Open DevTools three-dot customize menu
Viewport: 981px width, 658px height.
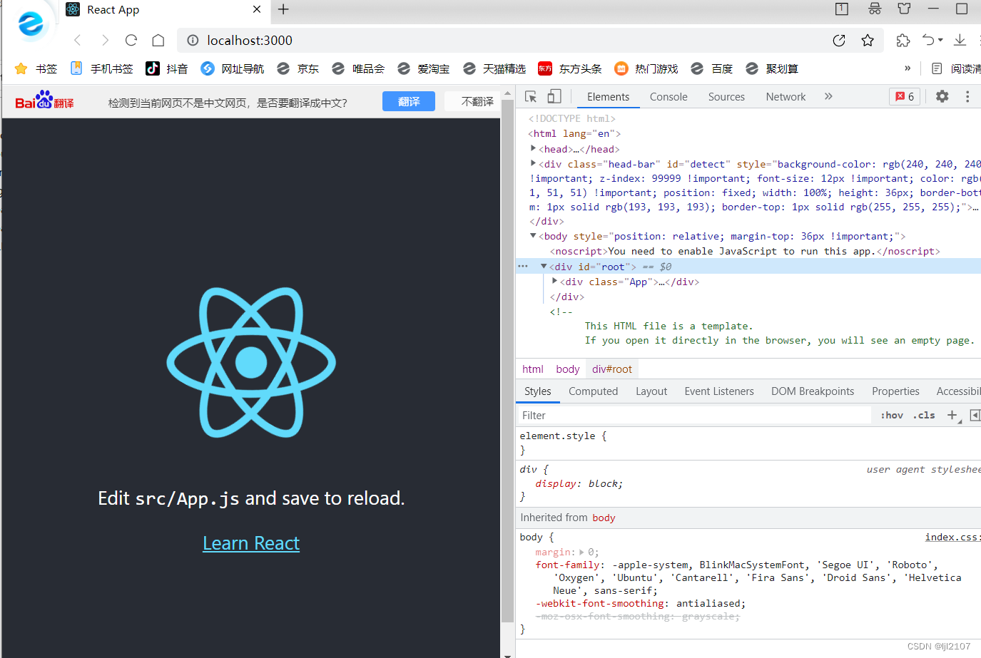(967, 96)
